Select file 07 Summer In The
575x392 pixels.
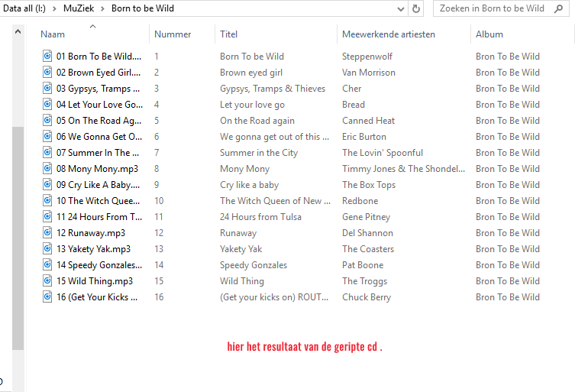pyautogui.click(x=98, y=153)
